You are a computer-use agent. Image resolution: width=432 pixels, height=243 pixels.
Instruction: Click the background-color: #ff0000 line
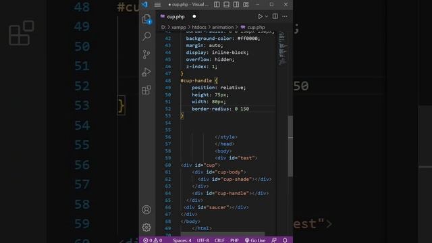[x=223, y=38]
